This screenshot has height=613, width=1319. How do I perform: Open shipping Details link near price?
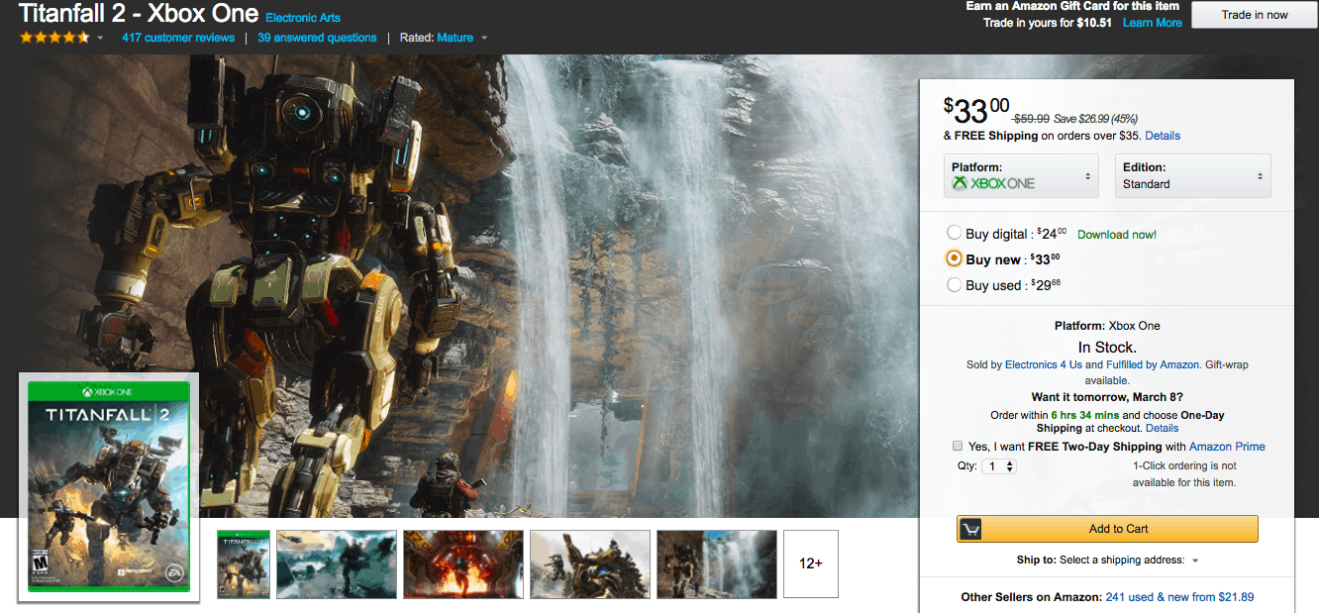point(1163,136)
